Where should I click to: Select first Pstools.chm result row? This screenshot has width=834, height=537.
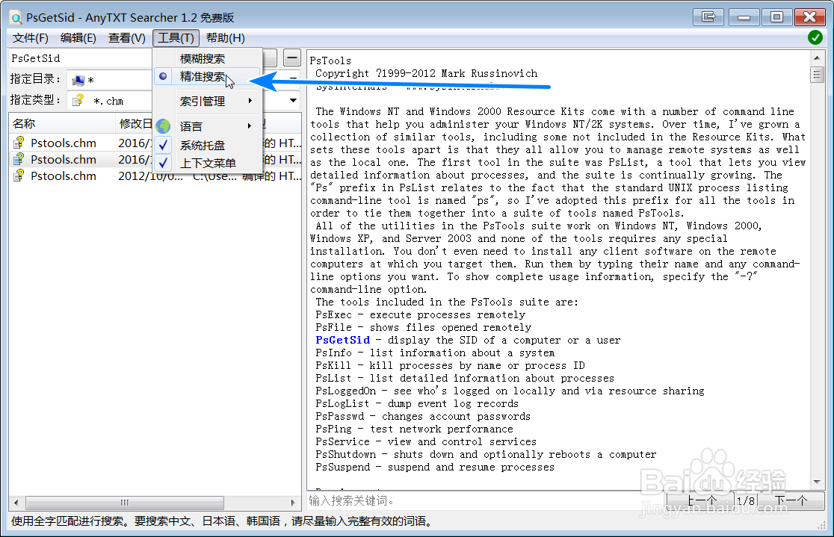click(x=155, y=143)
